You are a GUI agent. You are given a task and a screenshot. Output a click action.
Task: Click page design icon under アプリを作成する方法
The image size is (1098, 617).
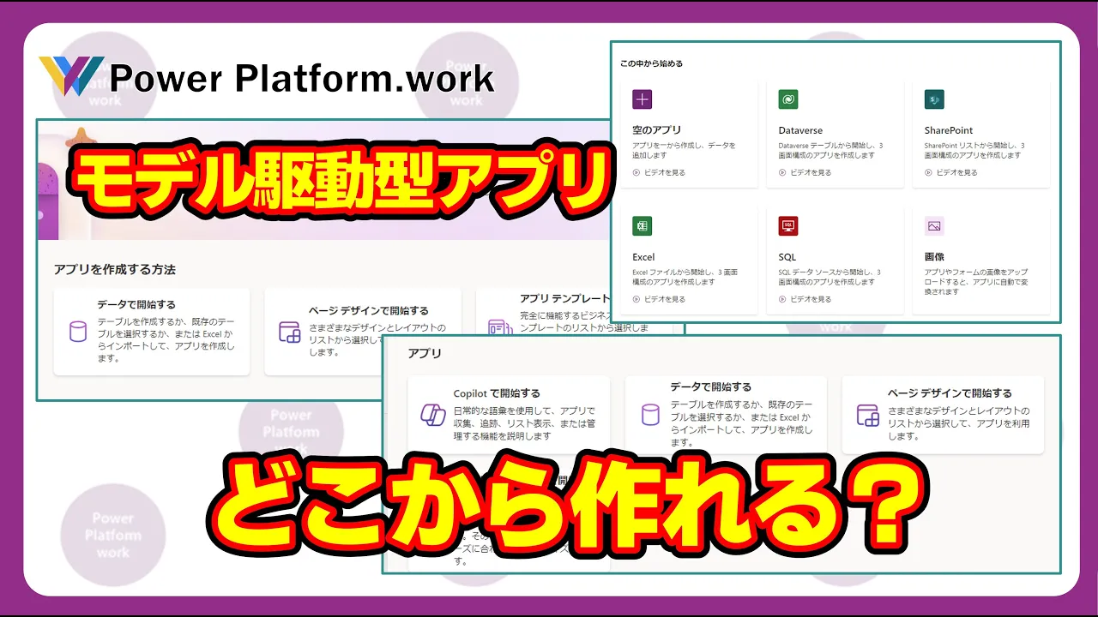289,332
